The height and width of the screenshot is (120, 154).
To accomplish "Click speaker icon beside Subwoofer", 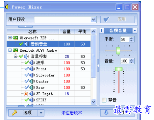I will point(32,75).
